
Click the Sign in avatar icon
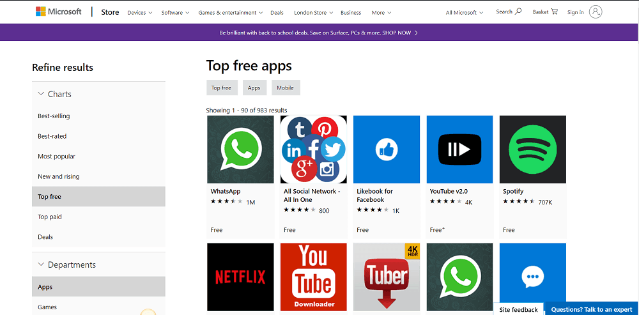pyautogui.click(x=596, y=12)
